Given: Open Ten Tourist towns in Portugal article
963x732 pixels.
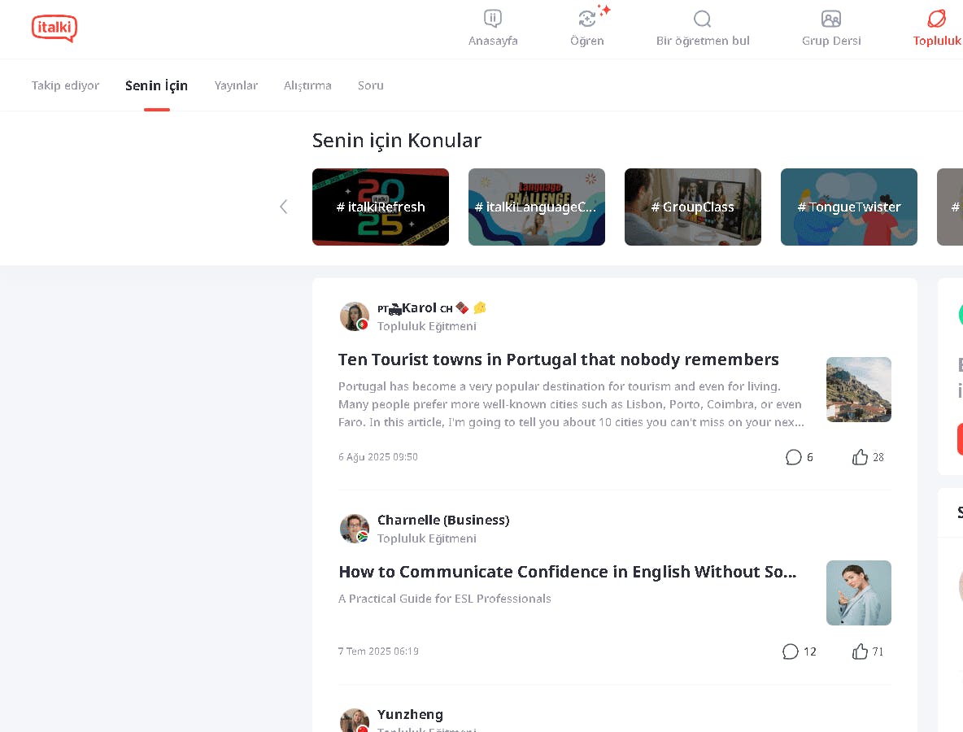Looking at the screenshot, I should [558, 359].
